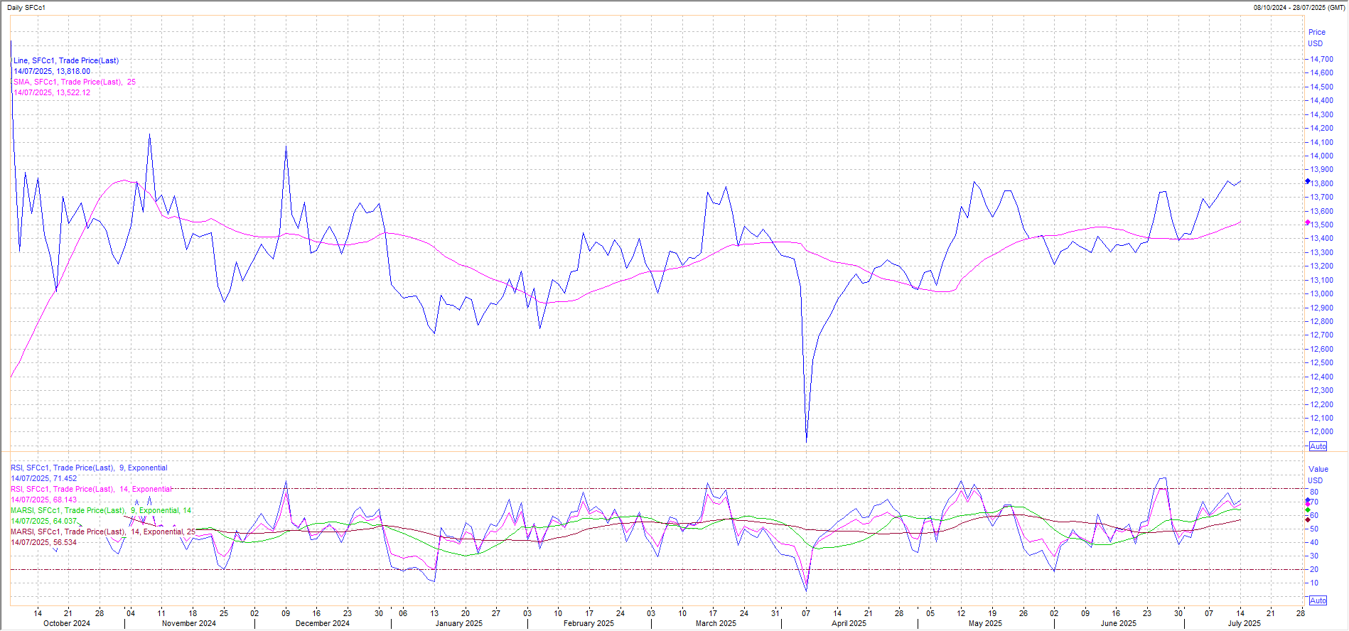The image size is (1349, 631).
Task: Click the Value USD axis header in the RSI panel
Action: point(1318,475)
